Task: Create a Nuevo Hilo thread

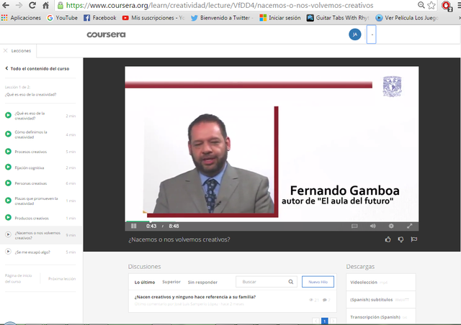Action: (318, 282)
